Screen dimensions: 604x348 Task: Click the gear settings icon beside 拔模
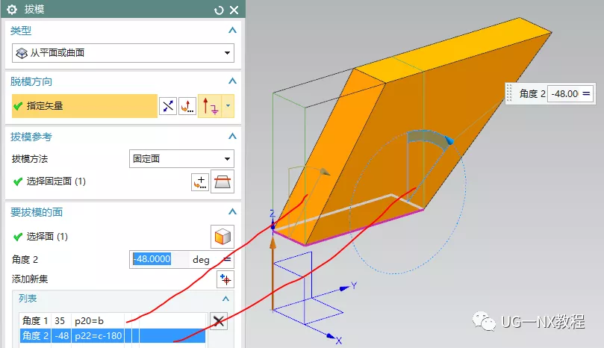12,10
